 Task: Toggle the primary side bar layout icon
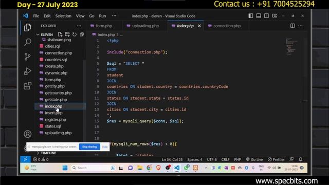pos(251,16)
